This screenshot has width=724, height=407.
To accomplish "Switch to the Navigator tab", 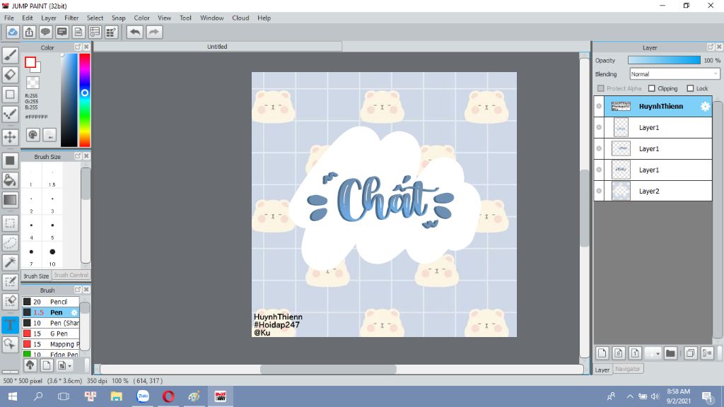I will (628, 369).
